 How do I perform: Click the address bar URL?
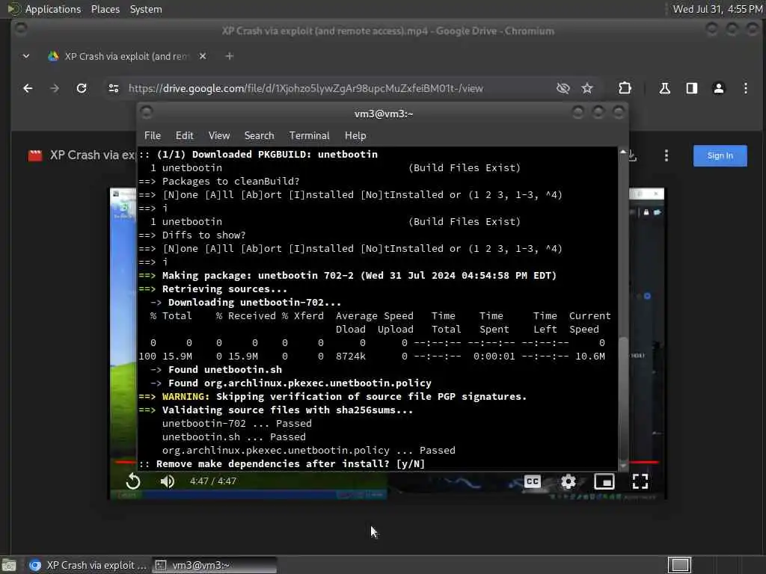point(306,88)
